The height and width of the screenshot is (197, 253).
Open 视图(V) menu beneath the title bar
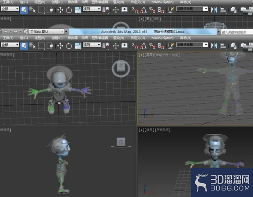tap(40, 38)
